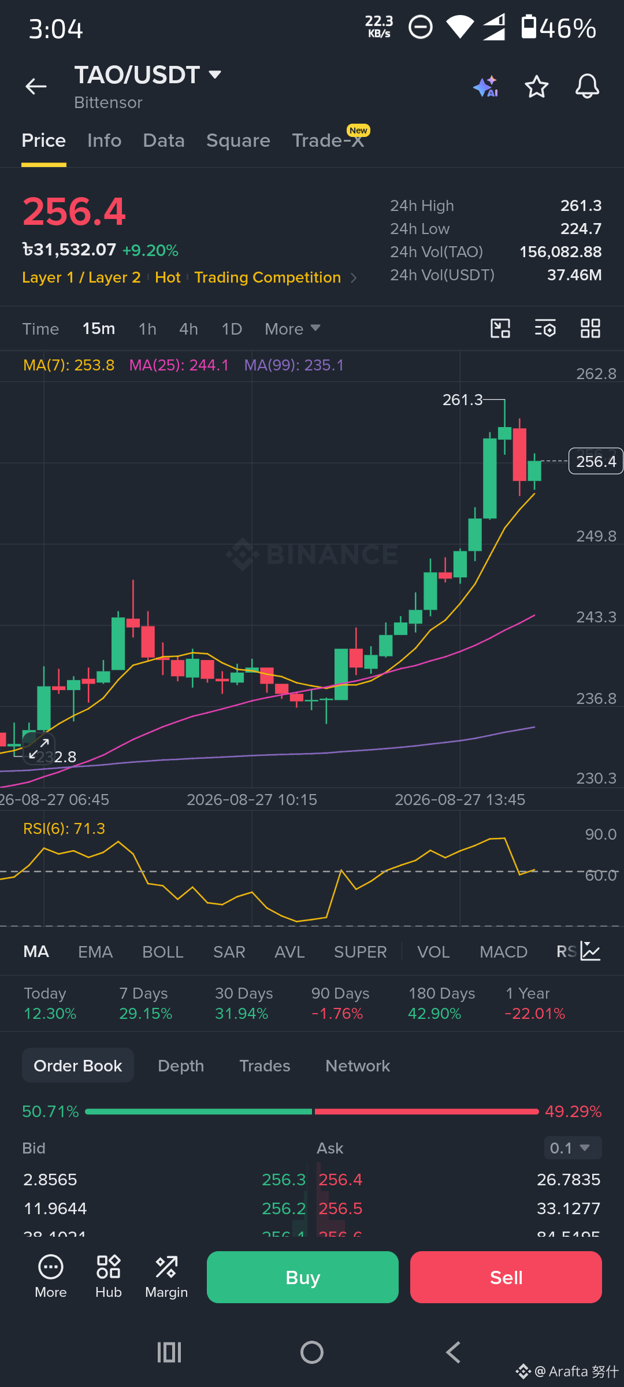Open the Trade-X tab
This screenshot has width=624, height=1387.
coord(328,140)
